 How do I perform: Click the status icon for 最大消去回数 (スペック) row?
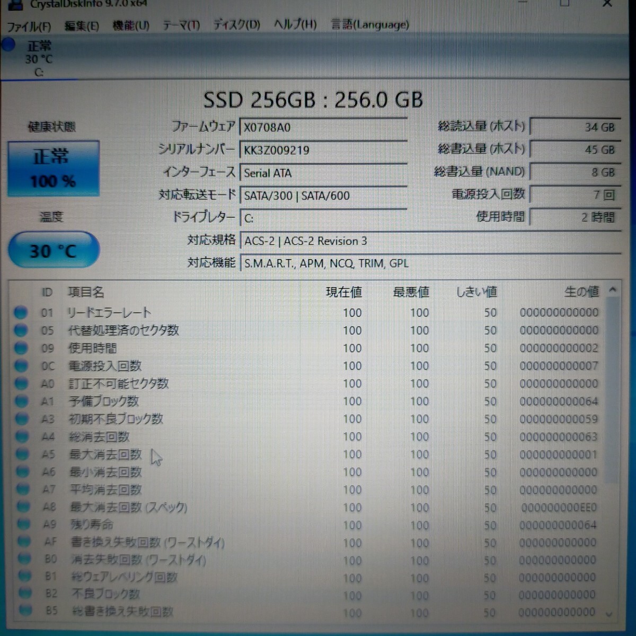pyautogui.click(x=24, y=507)
